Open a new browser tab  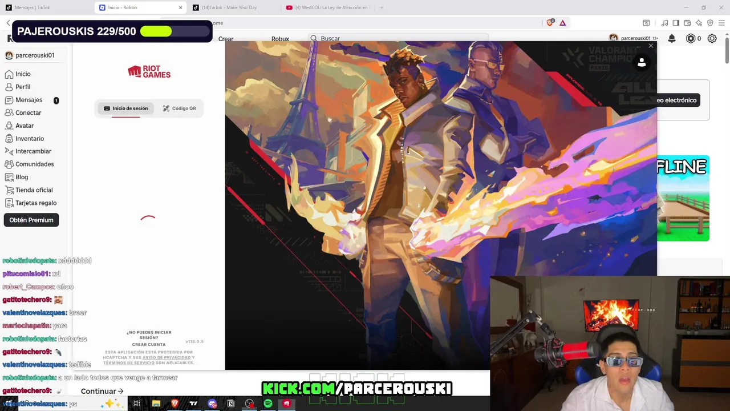click(x=382, y=7)
